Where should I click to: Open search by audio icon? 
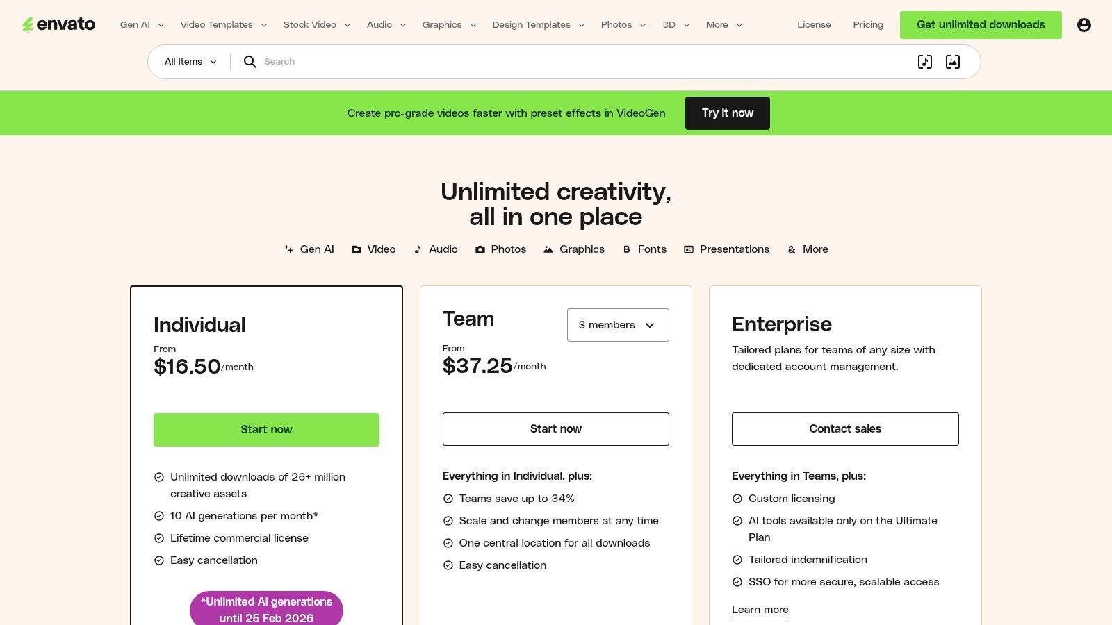click(924, 62)
